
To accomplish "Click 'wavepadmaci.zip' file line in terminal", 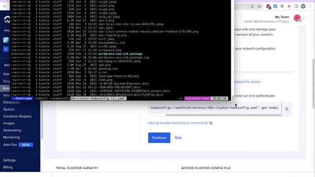I will (x=112, y=43).
